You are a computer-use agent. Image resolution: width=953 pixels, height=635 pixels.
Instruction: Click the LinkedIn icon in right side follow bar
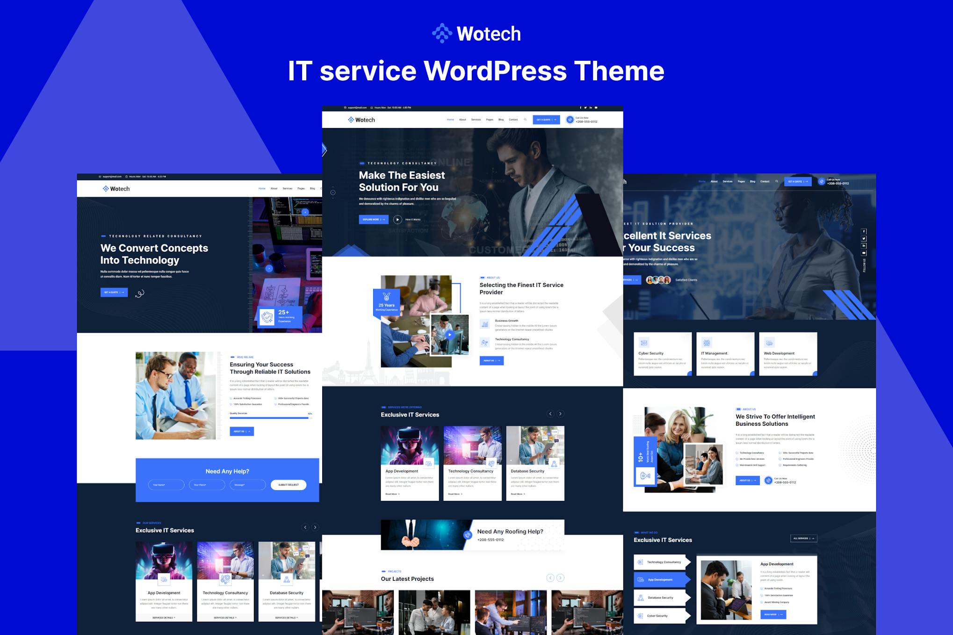[864, 246]
